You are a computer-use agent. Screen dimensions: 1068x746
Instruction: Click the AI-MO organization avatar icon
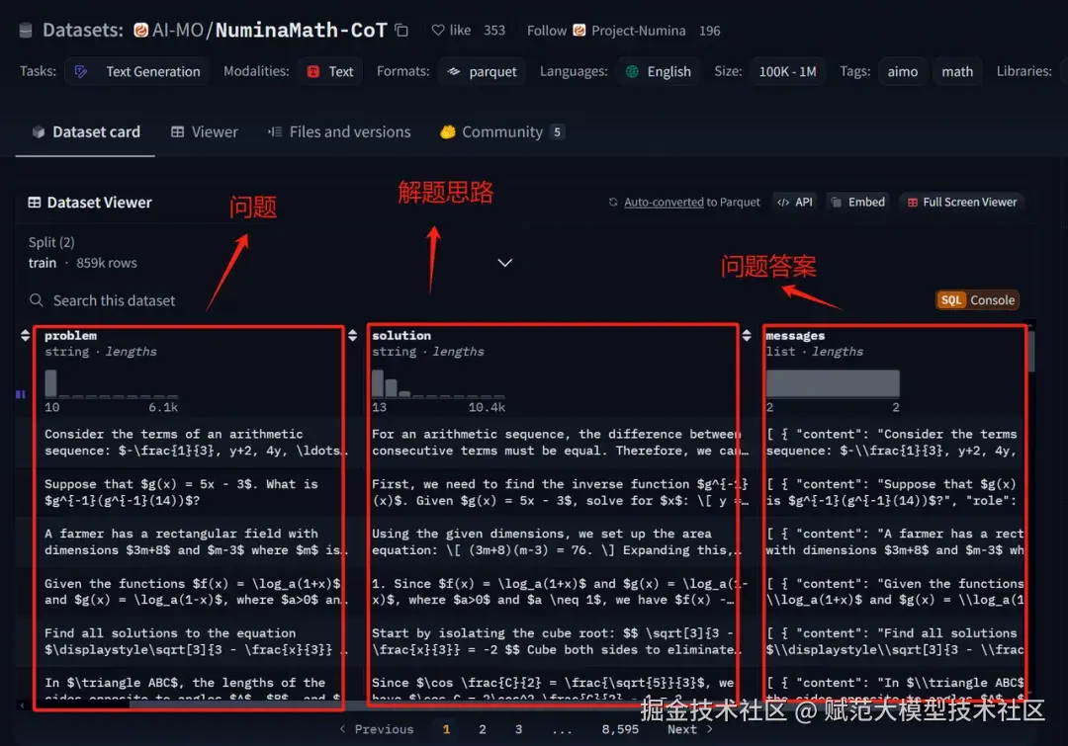pos(141,31)
